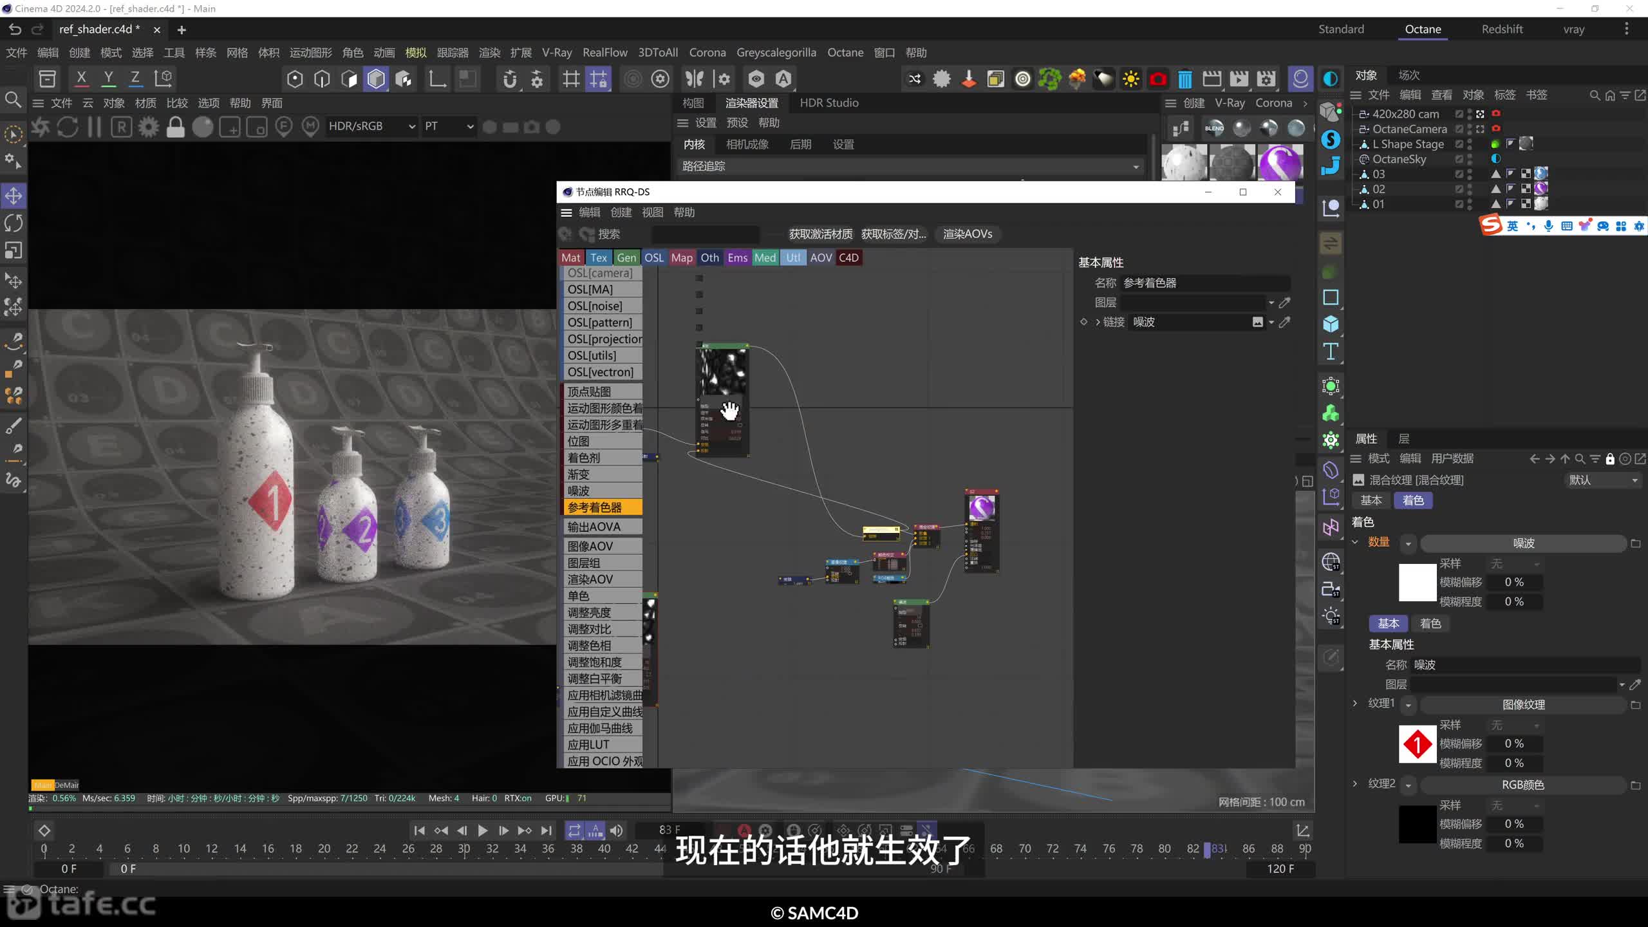Click the search magnifier icon at top left

coord(13,99)
